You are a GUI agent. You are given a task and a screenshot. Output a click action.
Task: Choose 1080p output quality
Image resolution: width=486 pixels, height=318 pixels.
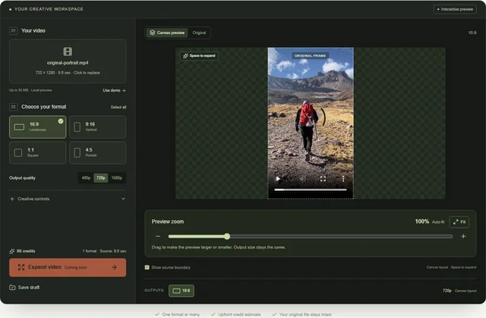point(116,178)
